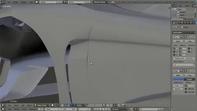The image size is (197, 111).
Task: Toggle Mirror modifier viewport visibility eye
Action: (183, 37)
